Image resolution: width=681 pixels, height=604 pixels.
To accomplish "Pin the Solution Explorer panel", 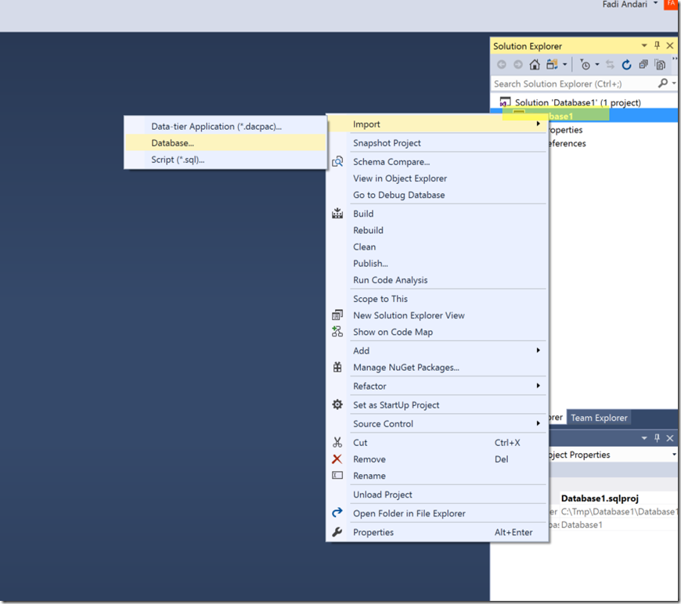I will (657, 45).
